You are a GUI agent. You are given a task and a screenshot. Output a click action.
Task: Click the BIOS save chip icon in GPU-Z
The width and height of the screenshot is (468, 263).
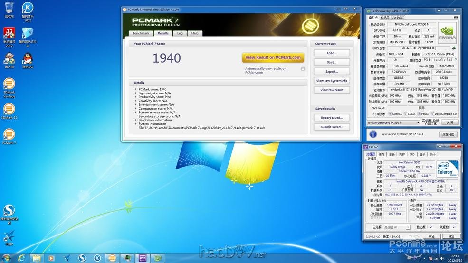[454, 48]
